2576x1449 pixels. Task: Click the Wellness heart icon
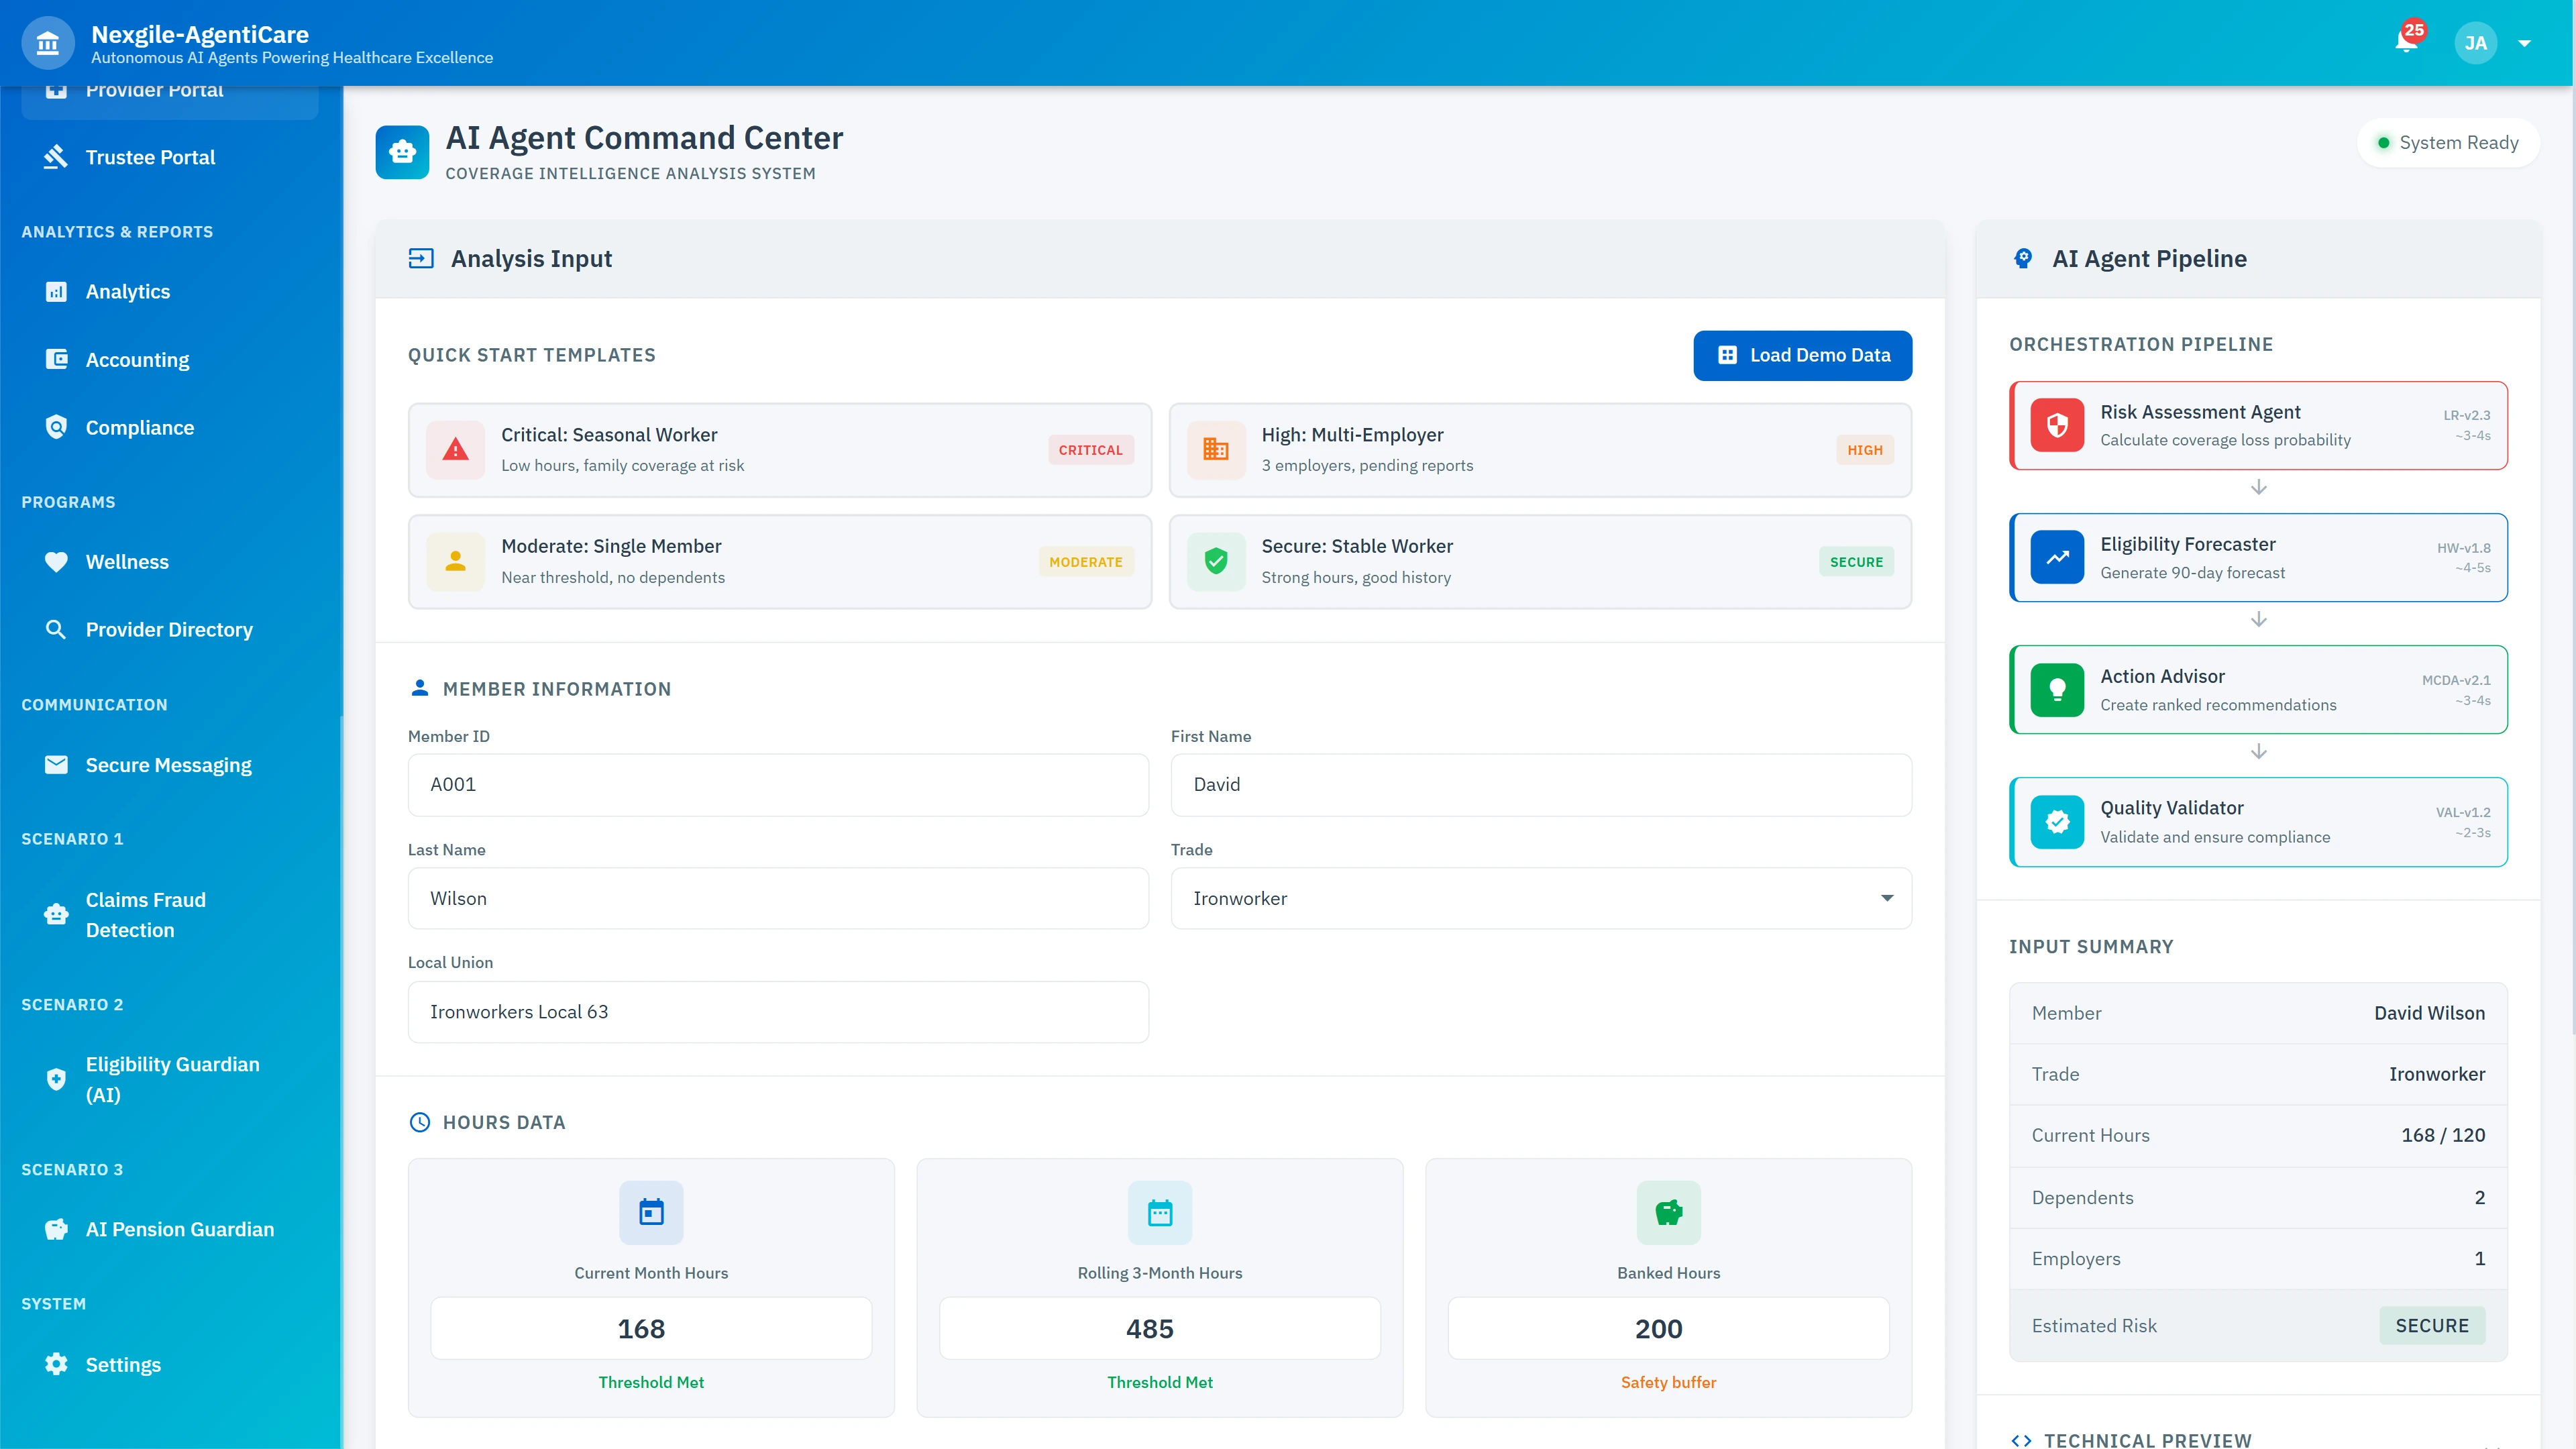click(57, 561)
